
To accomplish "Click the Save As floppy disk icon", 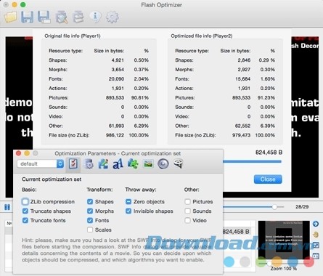I will (x=44, y=17).
